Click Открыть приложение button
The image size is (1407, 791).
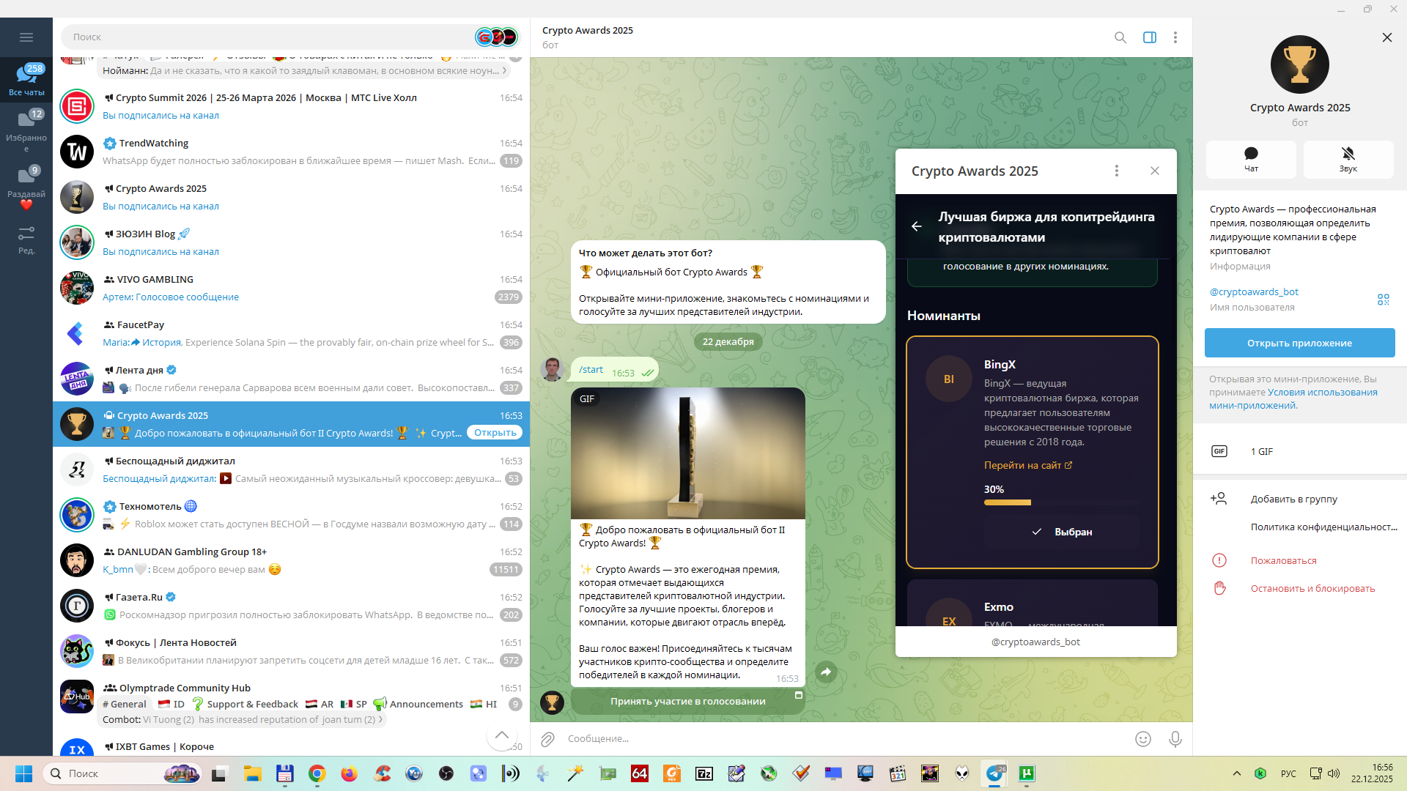click(x=1299, y=343)
